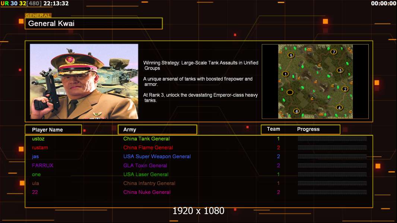The image size is (397, 223).
Task: Click the loading progress bar for one
Action: (332, 174)
